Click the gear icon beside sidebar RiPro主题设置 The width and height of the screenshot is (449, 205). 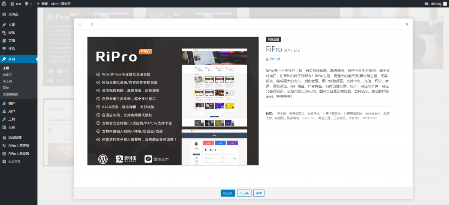click(4, 153)
